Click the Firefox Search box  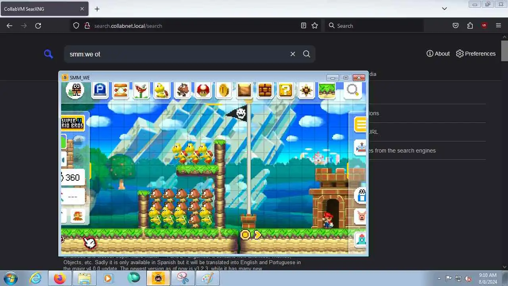tap(374, 25)
